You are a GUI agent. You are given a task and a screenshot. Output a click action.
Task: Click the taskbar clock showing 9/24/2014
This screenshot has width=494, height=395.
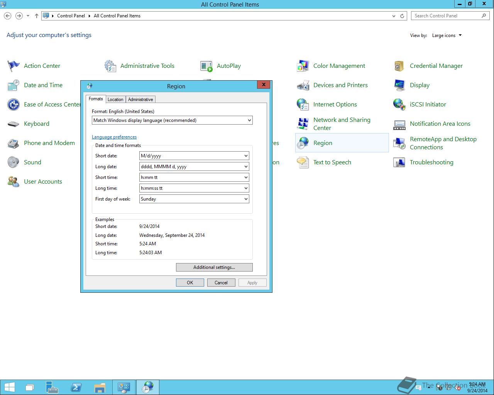[477, 388]
